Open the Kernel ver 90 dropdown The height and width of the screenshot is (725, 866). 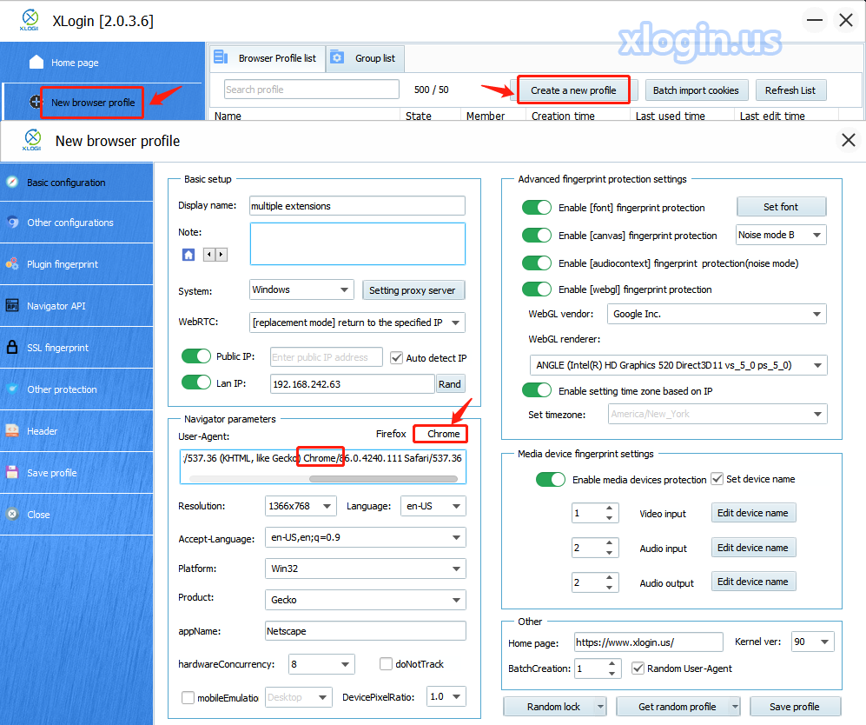[812, 642]
